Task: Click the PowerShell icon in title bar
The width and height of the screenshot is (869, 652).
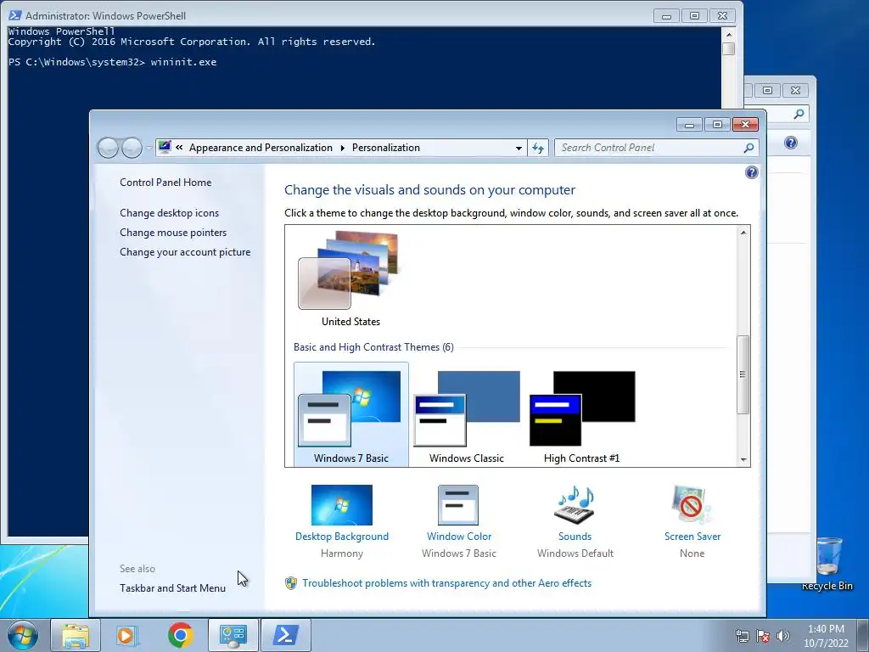Action: pos(15,15)
